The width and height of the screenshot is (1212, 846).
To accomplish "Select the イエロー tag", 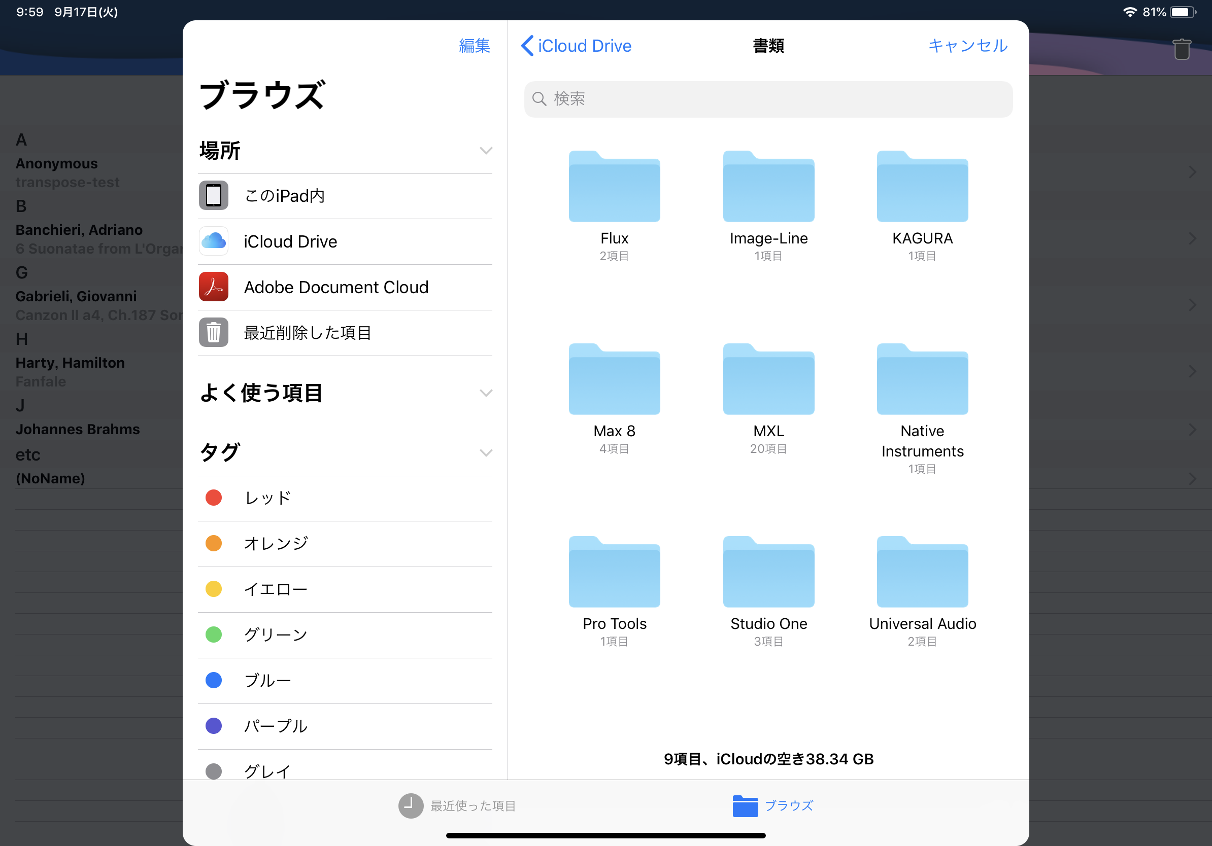I will [x=345, y=589].
